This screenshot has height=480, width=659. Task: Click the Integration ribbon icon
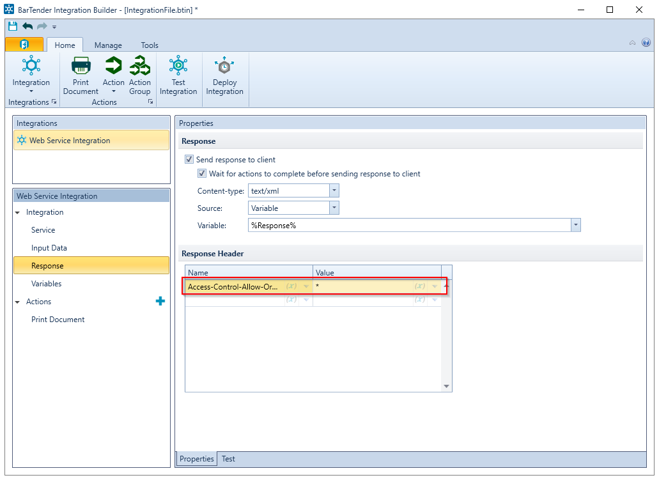click(x=31, y=66)
